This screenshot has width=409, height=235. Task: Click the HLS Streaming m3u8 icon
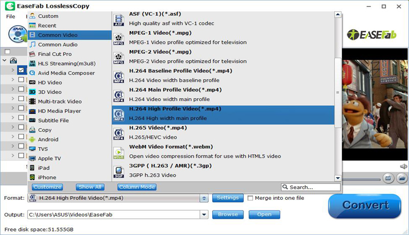(x=32, y=63)
